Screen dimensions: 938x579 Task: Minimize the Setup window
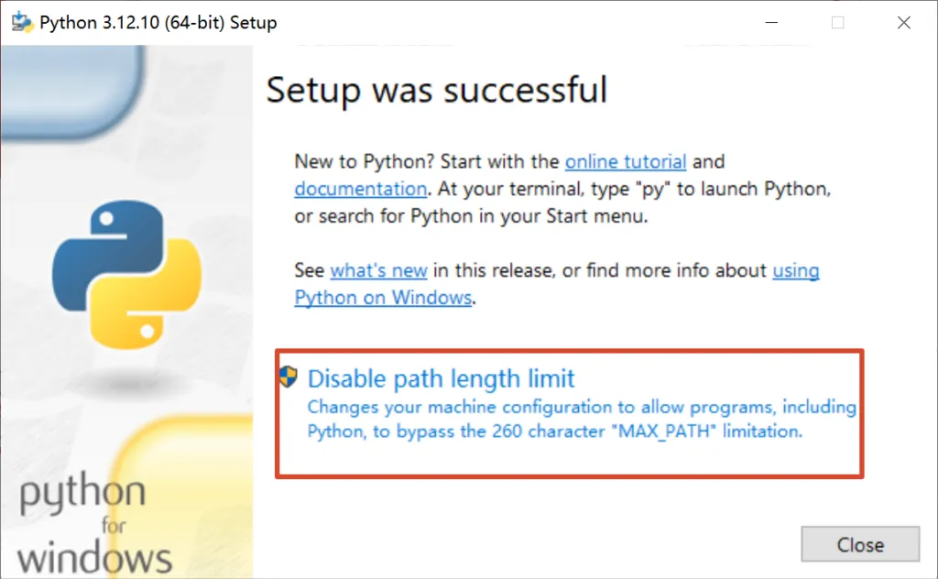[771, 23]
